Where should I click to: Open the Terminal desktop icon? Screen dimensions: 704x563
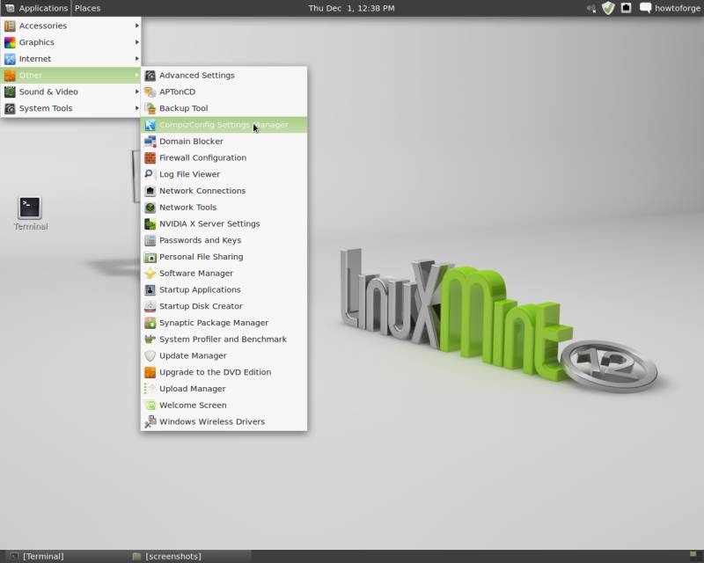(x=30, y=208)
